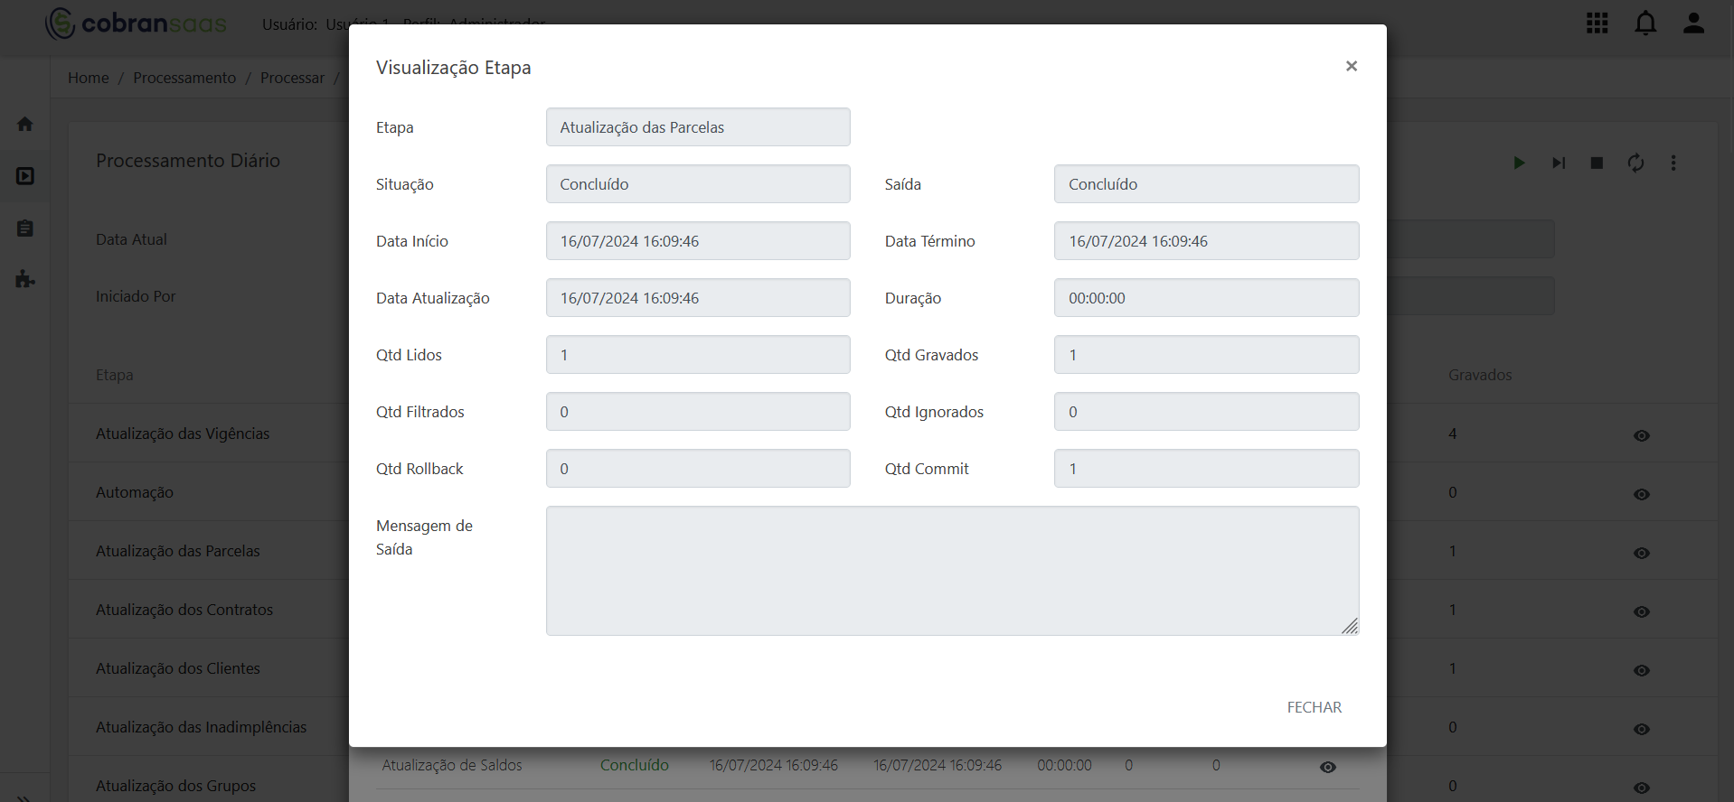Close the Visualização Etapa dialog with X
The image size is (1734, 802).
tap(1351, 66)
